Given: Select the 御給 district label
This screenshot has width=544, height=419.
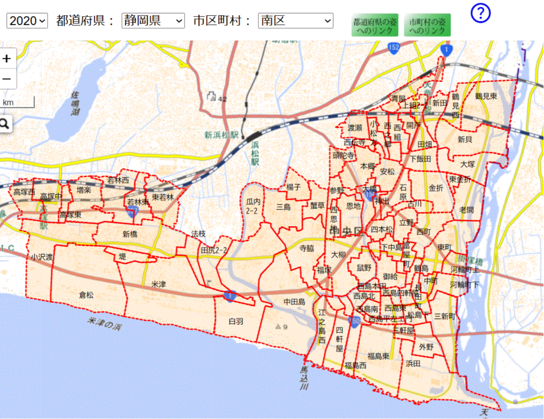Looking at the screenshot, I should tap(391, 277).
